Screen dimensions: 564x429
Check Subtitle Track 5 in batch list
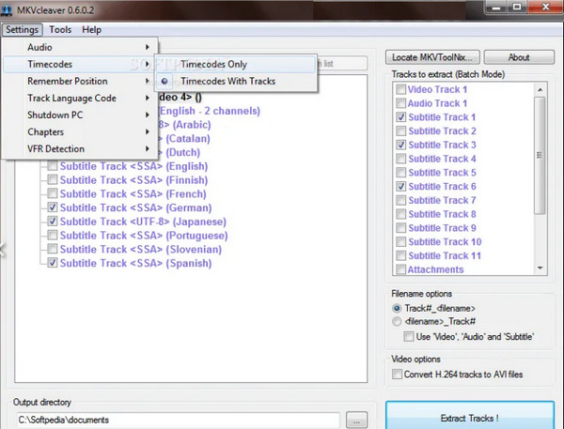(400, 173)
